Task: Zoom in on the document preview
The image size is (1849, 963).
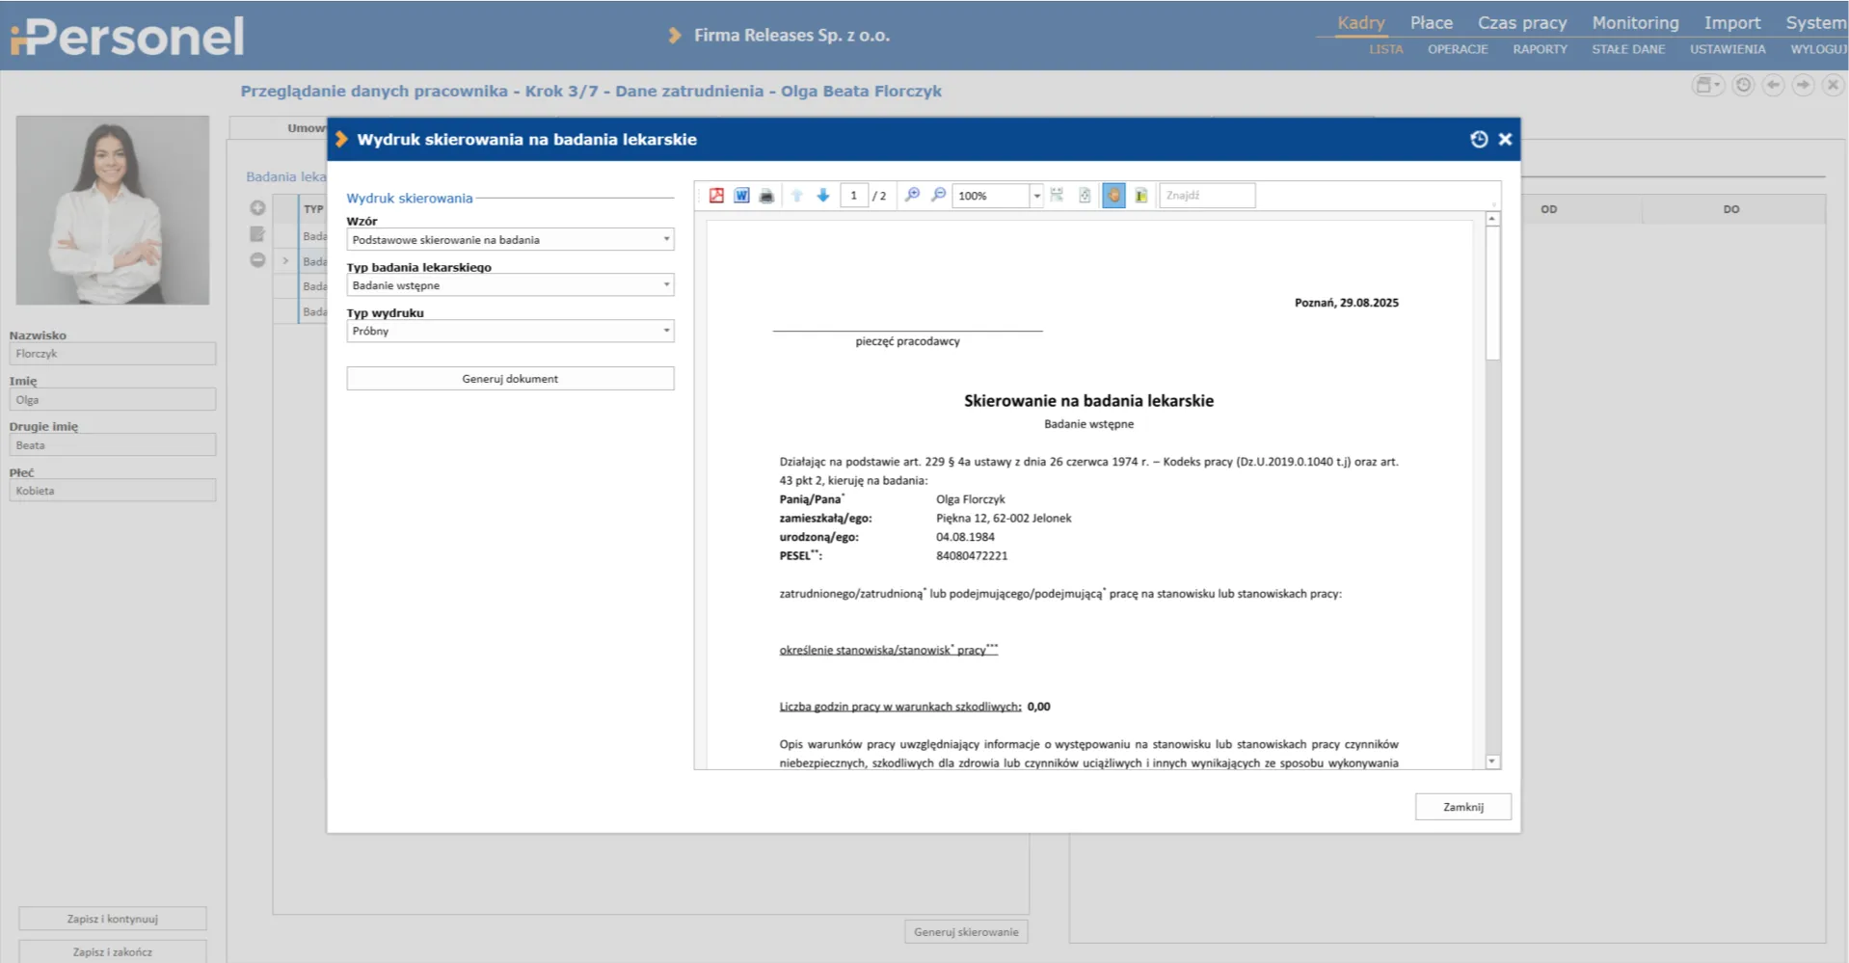Action: 912,196
